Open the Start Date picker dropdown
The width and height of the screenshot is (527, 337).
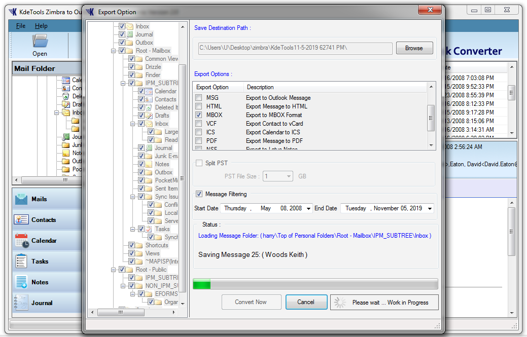pos(309,209)
